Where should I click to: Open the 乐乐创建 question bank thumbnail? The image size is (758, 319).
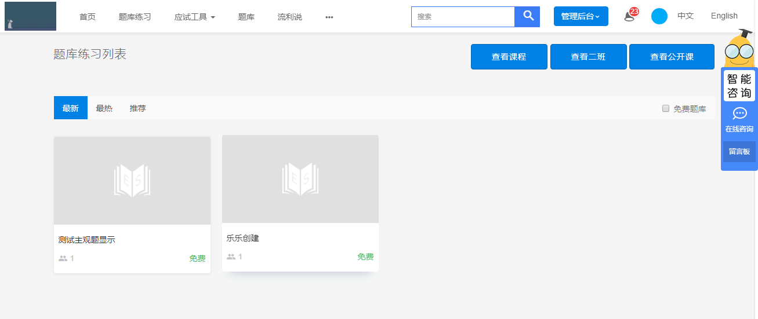pos(300,179)
